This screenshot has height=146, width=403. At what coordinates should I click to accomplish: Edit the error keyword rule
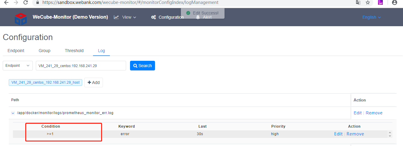[x=338, y=134]
